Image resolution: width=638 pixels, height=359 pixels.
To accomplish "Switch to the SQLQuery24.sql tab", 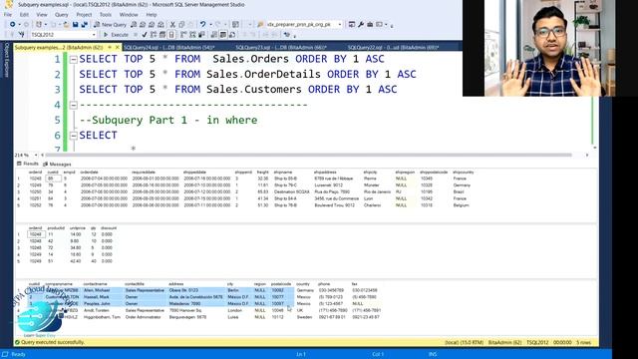I will pos(168,48).
